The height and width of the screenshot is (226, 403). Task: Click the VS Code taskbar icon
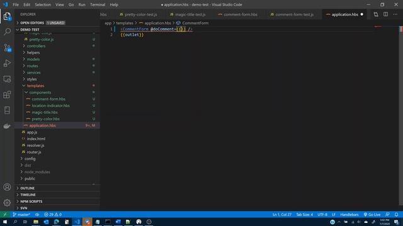click(x=77, y=222)
